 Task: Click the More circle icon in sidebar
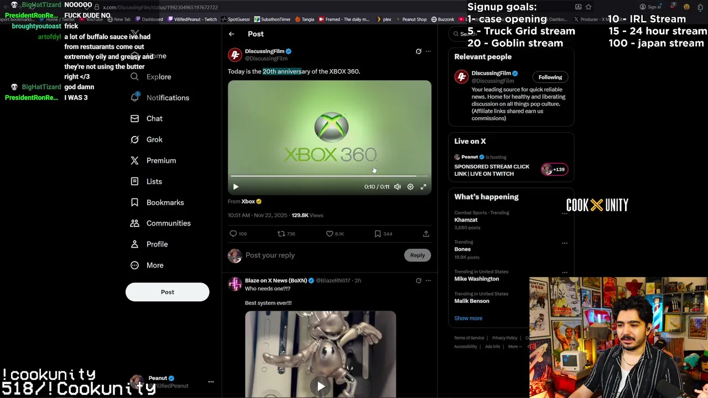click(134, 265)
